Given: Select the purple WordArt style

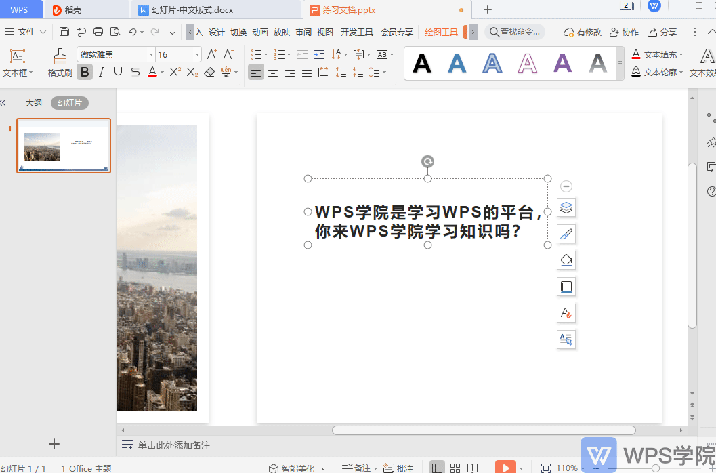Looking at the screenshot, I should click(x=562, y=63).
